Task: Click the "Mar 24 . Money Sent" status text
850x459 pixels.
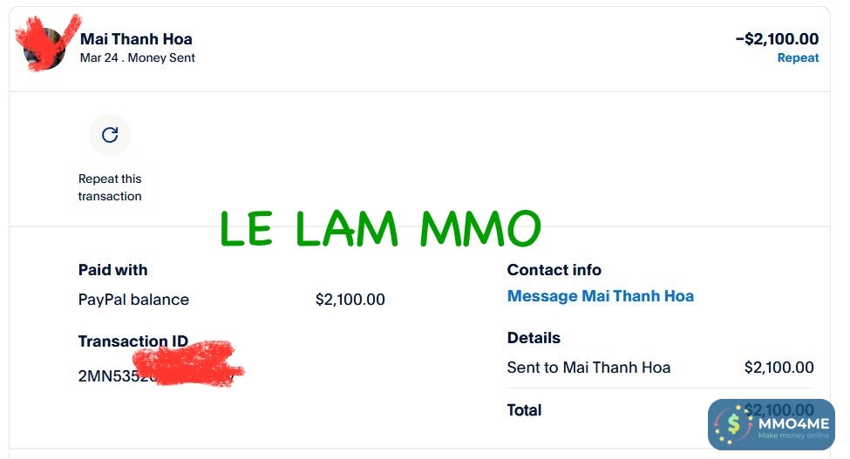Action: point(138,58)
